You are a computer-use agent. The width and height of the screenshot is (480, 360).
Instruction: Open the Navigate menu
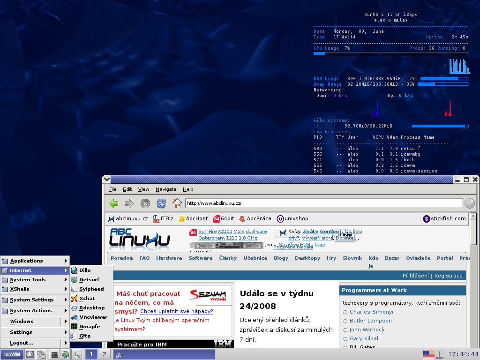pos(166,189)
